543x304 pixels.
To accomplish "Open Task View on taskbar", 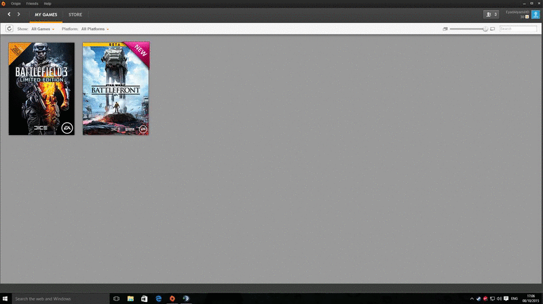I will coord(116,299).
